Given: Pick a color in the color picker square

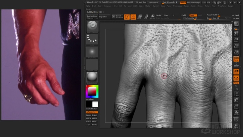Looking at the screenshot, I should click(92, 91).
